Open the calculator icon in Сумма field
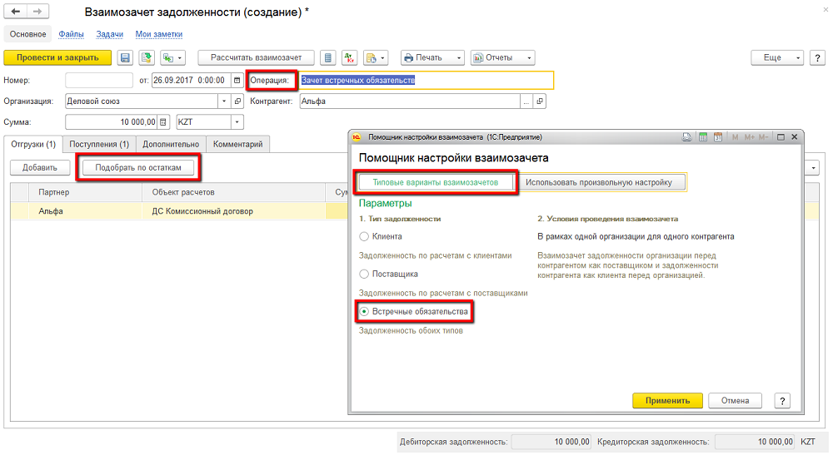Image resolution: width=833 pixels, height=455 pixels. [x=163, y=122]
